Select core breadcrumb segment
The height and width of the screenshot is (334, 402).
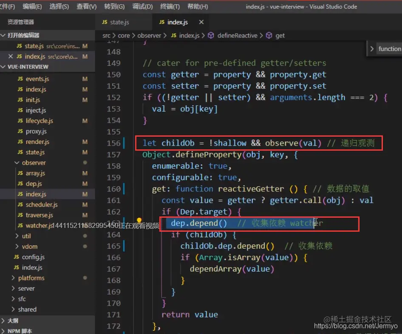click(x=124, y=36)
